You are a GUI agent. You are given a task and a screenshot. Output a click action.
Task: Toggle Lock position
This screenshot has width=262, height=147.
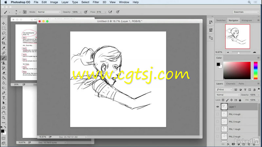tap(232, 100)
